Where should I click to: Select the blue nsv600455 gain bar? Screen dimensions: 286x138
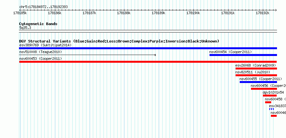(x=258, y=82)
